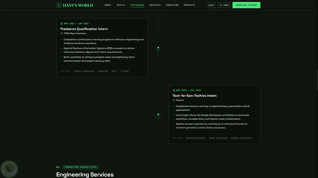
Task: Open the Education nav link
Action: tap(172, 5)
